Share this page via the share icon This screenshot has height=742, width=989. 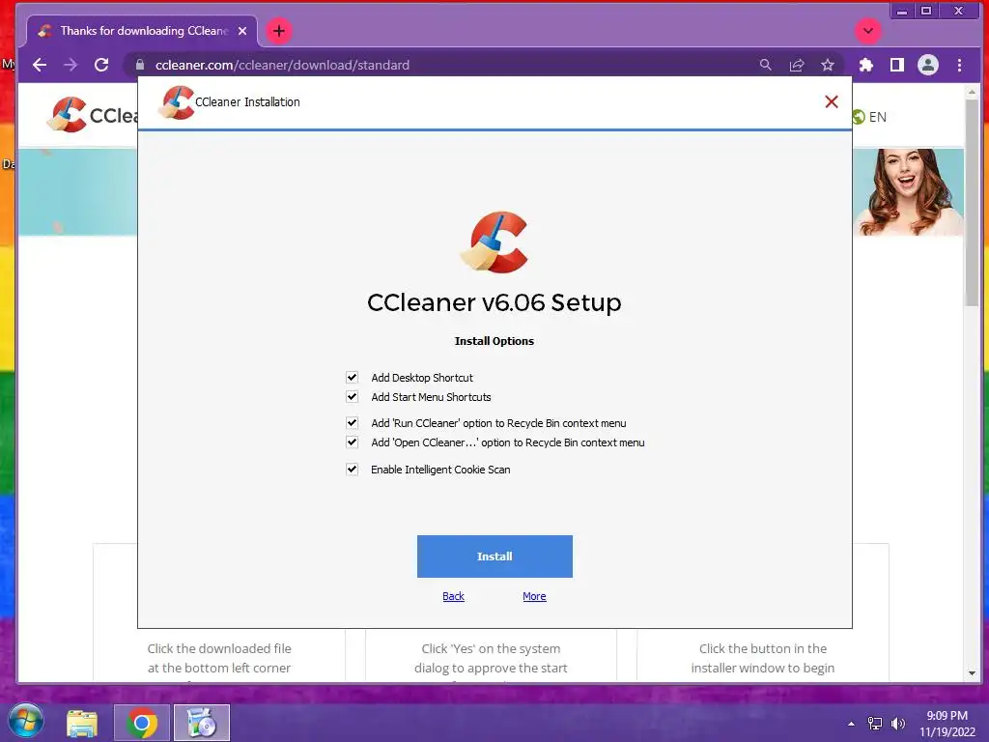coord(797,65)
